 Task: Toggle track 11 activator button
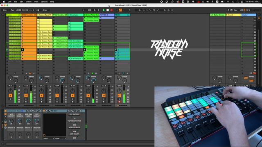(119, 96)
